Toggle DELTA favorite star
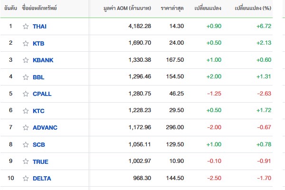 coord(26,178)
